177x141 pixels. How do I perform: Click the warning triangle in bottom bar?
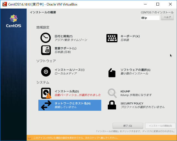point(29,138)
